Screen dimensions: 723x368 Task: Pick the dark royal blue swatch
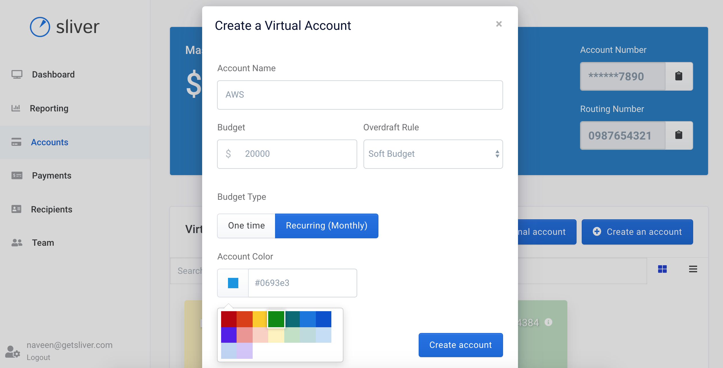324,319
